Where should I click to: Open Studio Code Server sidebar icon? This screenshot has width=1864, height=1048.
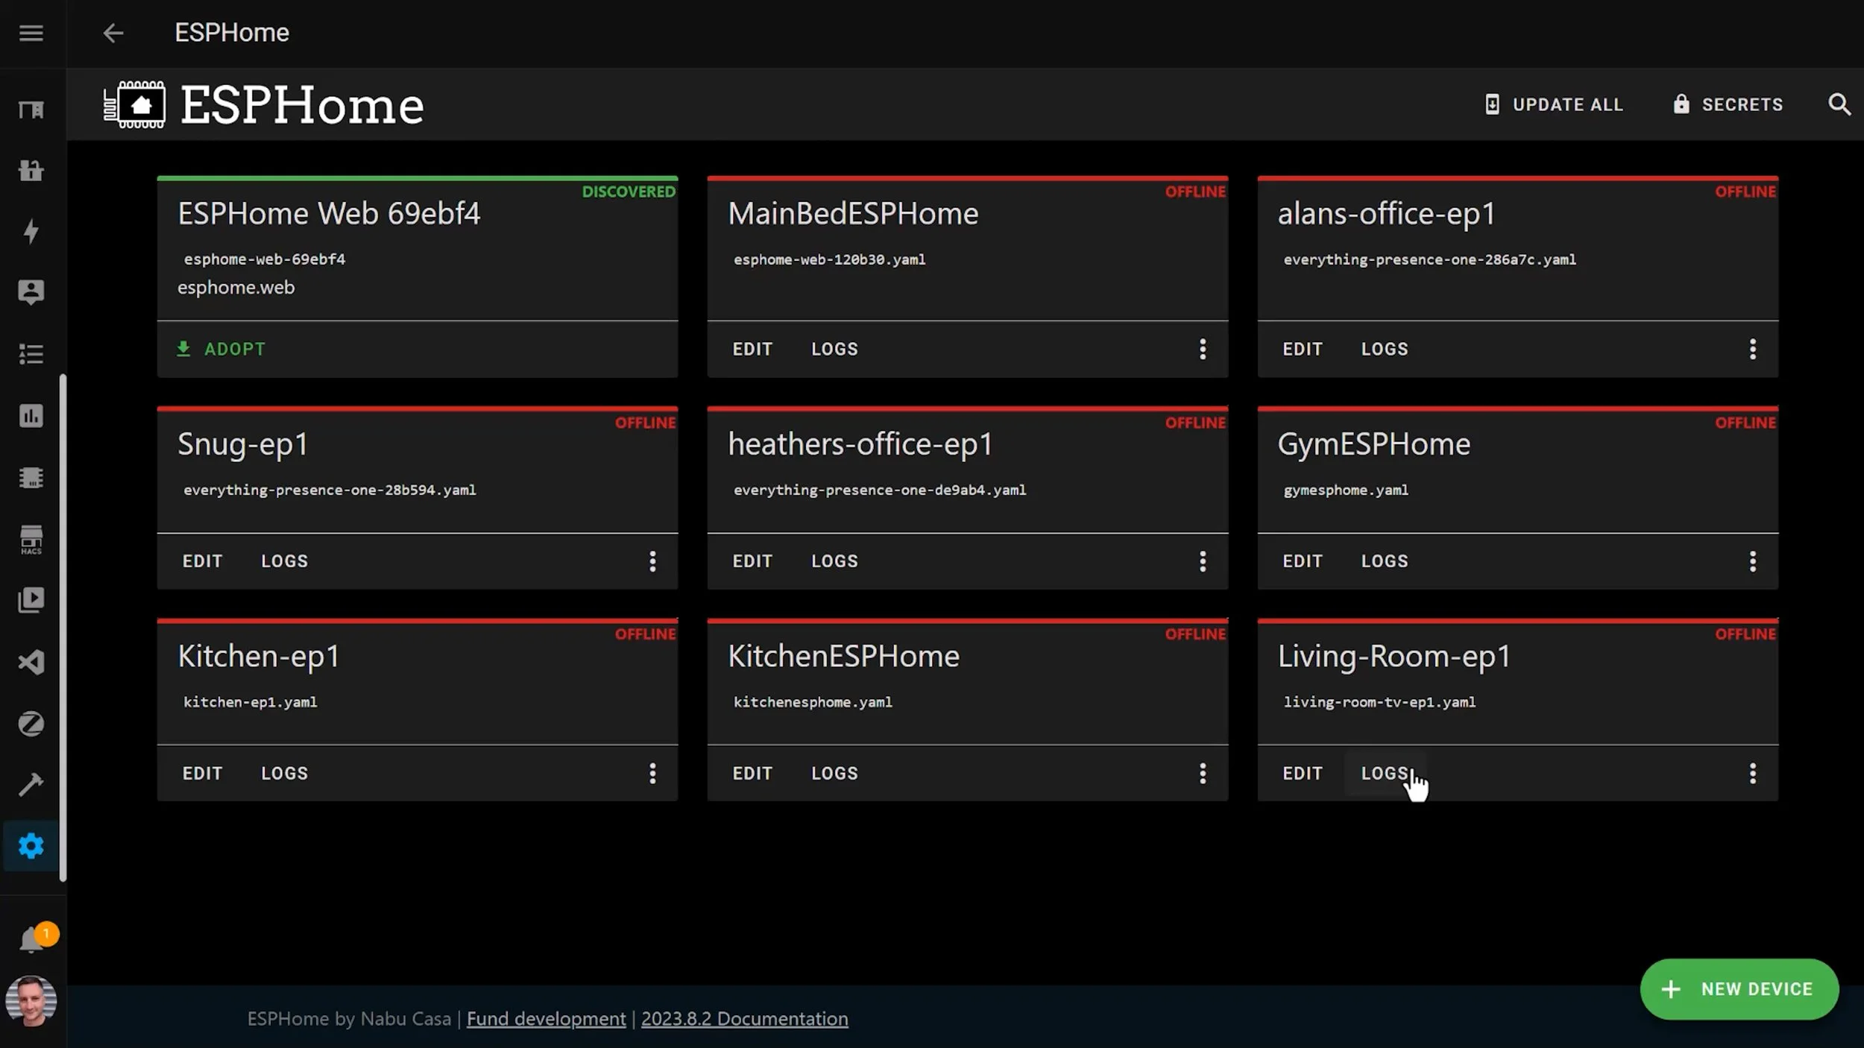click(x=31, y=662)
